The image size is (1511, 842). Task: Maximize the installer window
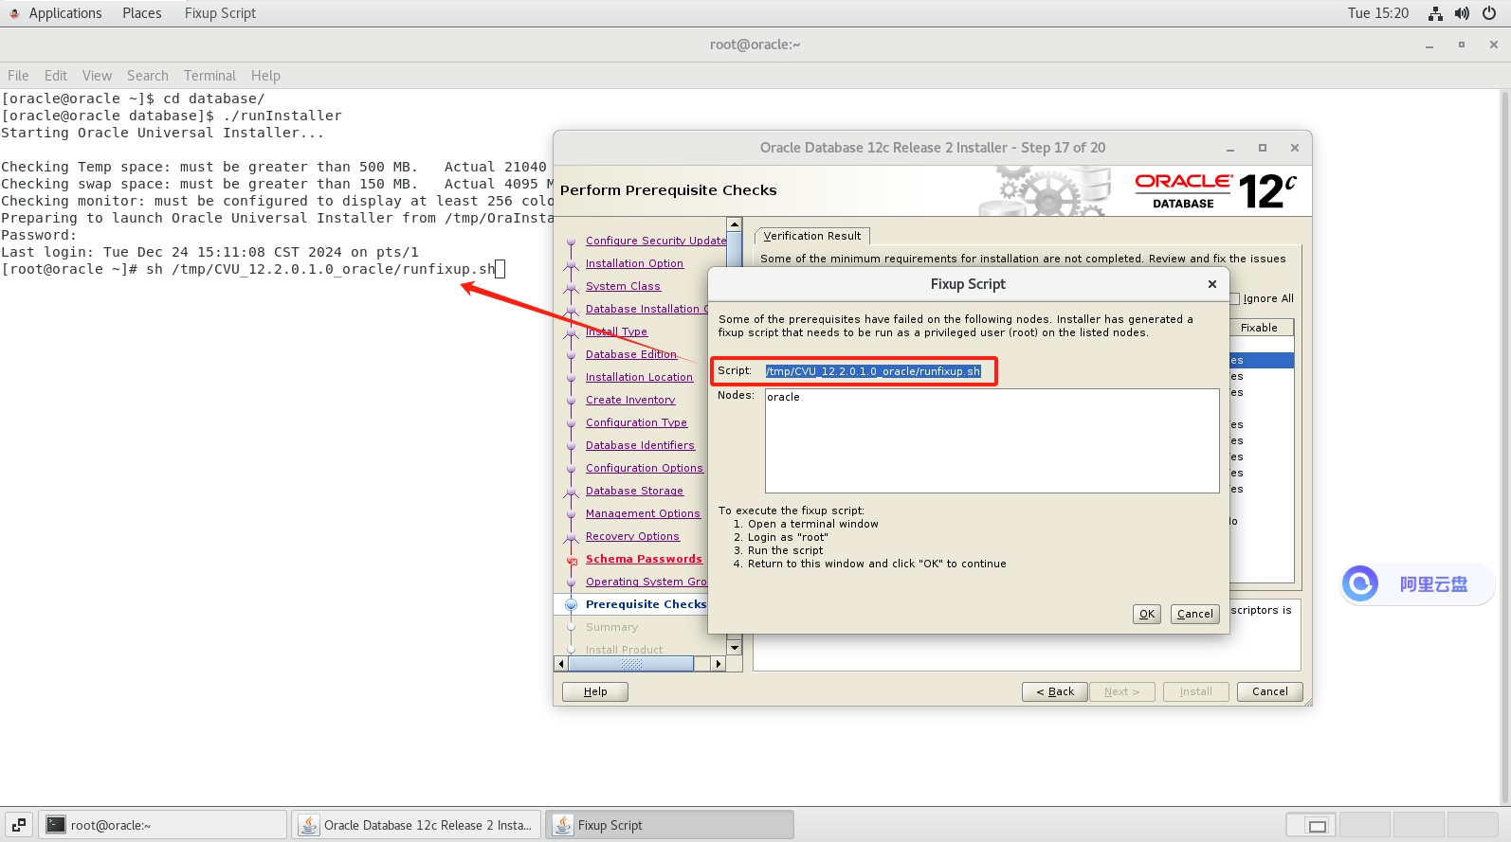pyautogui.click(x=1262, y=148)
